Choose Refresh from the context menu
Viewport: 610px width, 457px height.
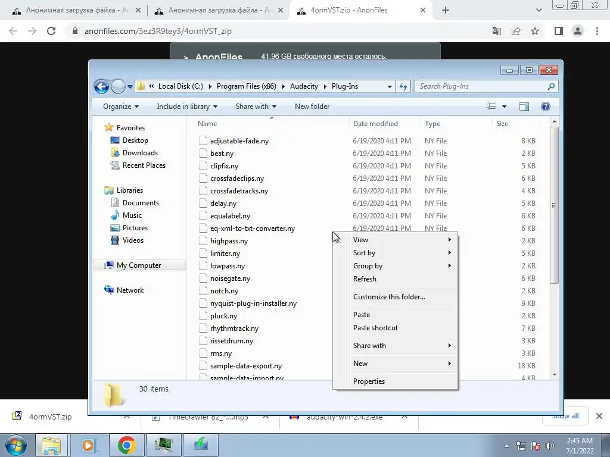pyautogui.click(x=396, y=279)
